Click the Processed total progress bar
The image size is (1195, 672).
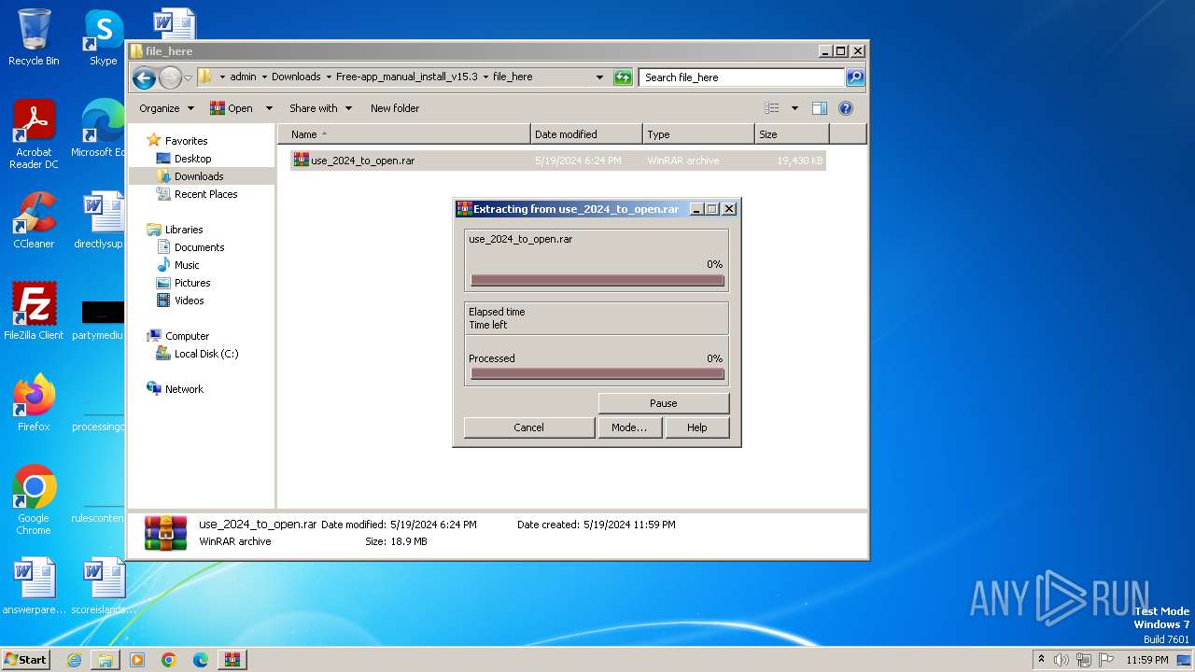click(597, 373)
